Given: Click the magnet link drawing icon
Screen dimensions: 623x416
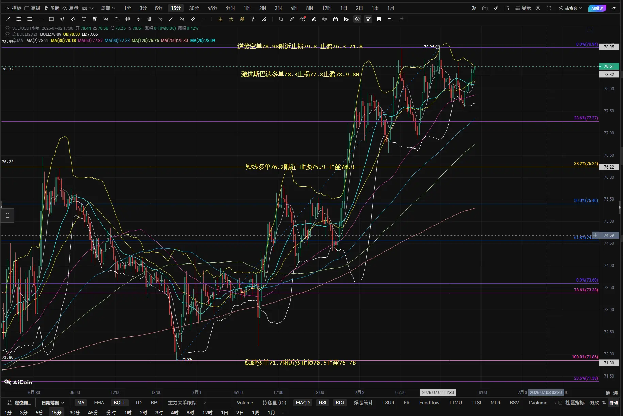Looking at the screenshot, I should 357,19.
